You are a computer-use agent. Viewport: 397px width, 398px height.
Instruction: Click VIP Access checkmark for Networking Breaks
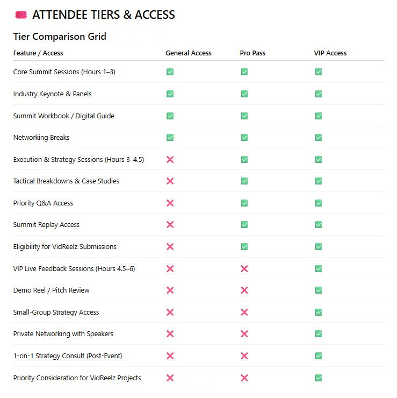(x=319, y=138)
